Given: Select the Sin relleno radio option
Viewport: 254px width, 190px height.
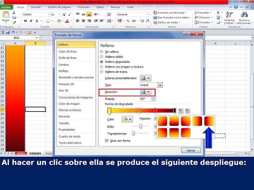Looking at the screenshot, I should point(102,52).
